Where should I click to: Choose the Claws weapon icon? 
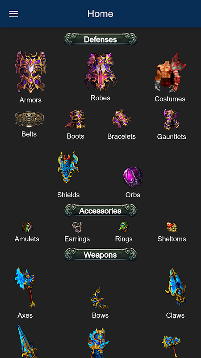175,287
